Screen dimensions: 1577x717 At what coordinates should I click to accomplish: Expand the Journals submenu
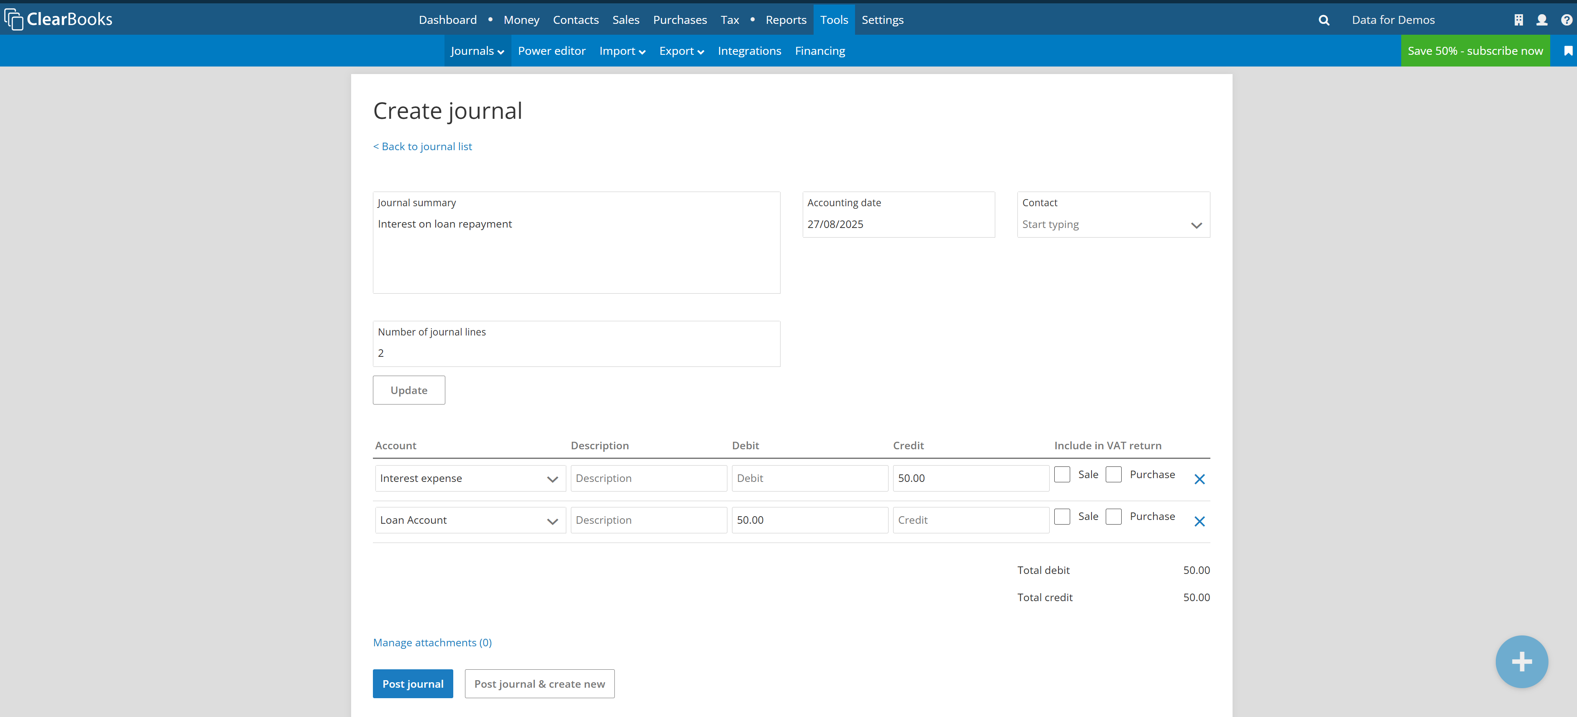click(477, 51)
